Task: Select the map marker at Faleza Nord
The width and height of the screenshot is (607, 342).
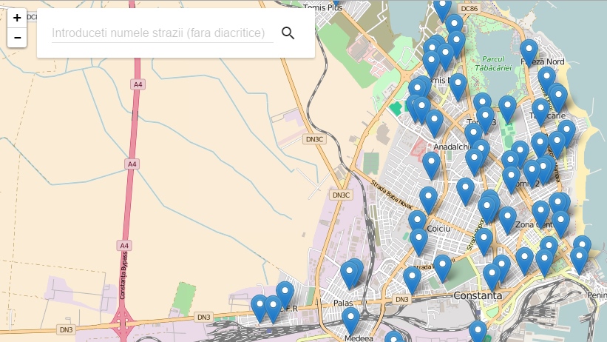Action: [529, 52]
